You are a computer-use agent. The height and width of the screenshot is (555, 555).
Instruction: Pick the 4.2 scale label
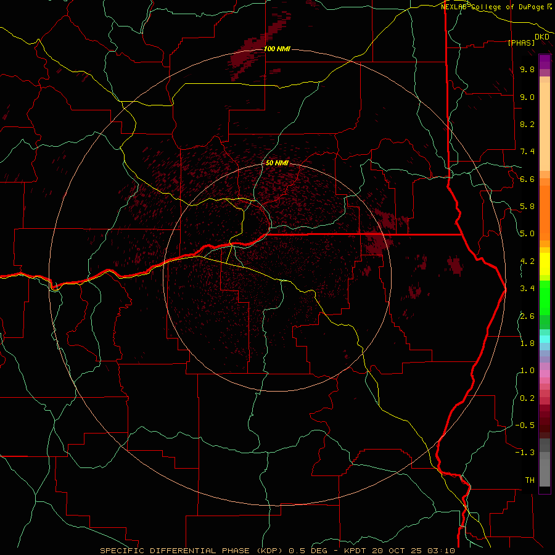click(x=527, y=261)
